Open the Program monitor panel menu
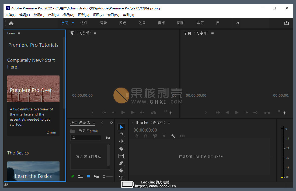The image size is (296, 191). (213, 33)
